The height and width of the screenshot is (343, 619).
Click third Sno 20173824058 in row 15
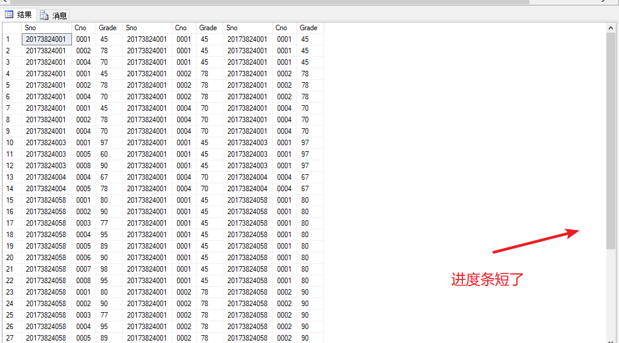click(x=248, y=200)
